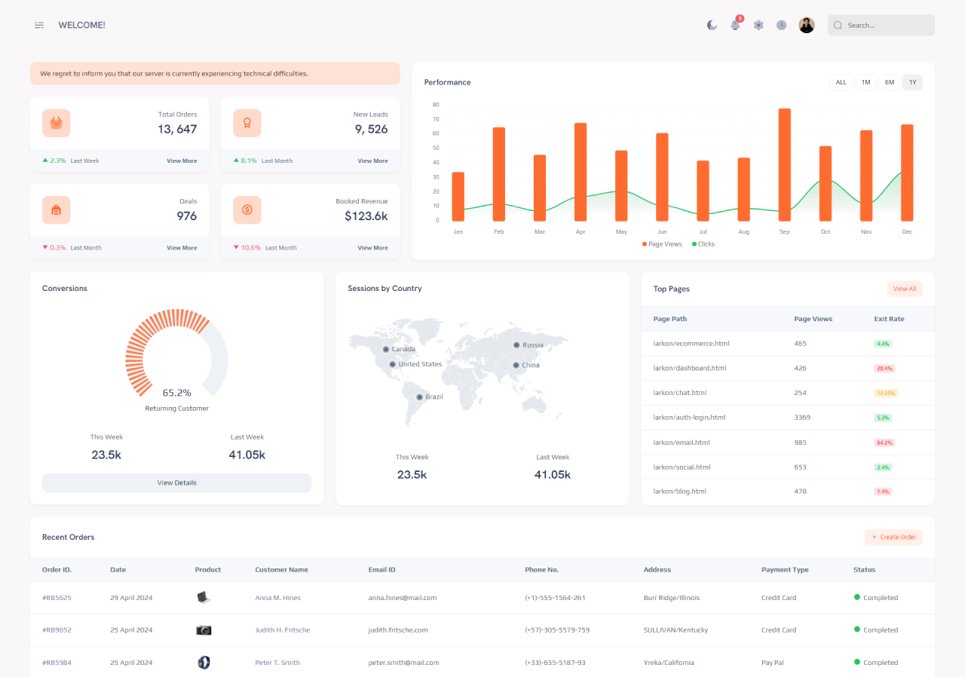Screen dimensions: 965x677
Task: Open order #RB9652
Action: point(57,630)
